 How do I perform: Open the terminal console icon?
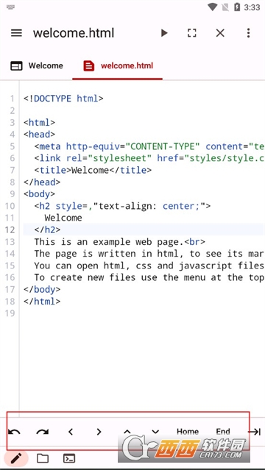point(69,458)
